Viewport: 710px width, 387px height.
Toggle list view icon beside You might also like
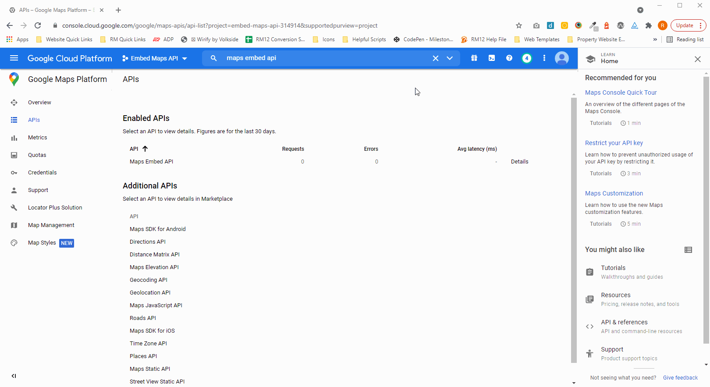689,250
